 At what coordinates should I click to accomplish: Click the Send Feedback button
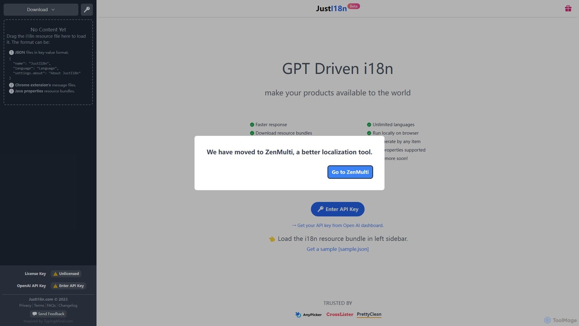(x=48, y=314)
